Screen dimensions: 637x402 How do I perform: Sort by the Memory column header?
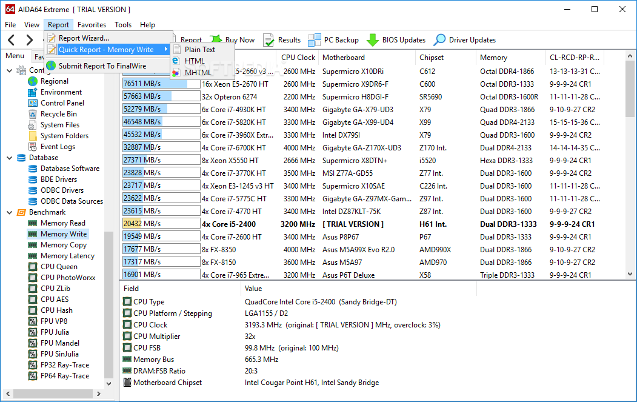point(511,58)
